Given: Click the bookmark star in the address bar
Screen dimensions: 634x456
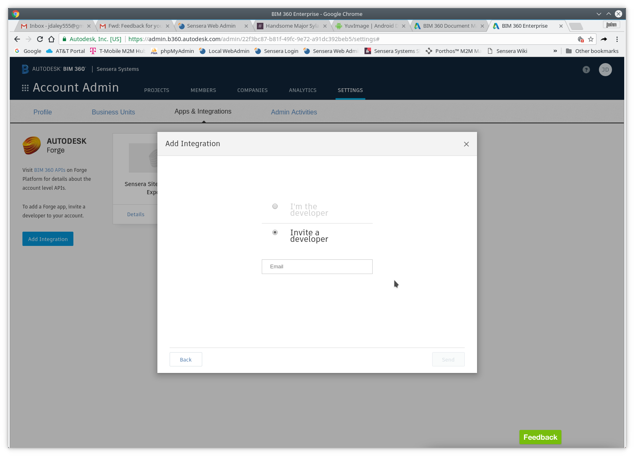Looking at the screenshot, I should [590, 39].
